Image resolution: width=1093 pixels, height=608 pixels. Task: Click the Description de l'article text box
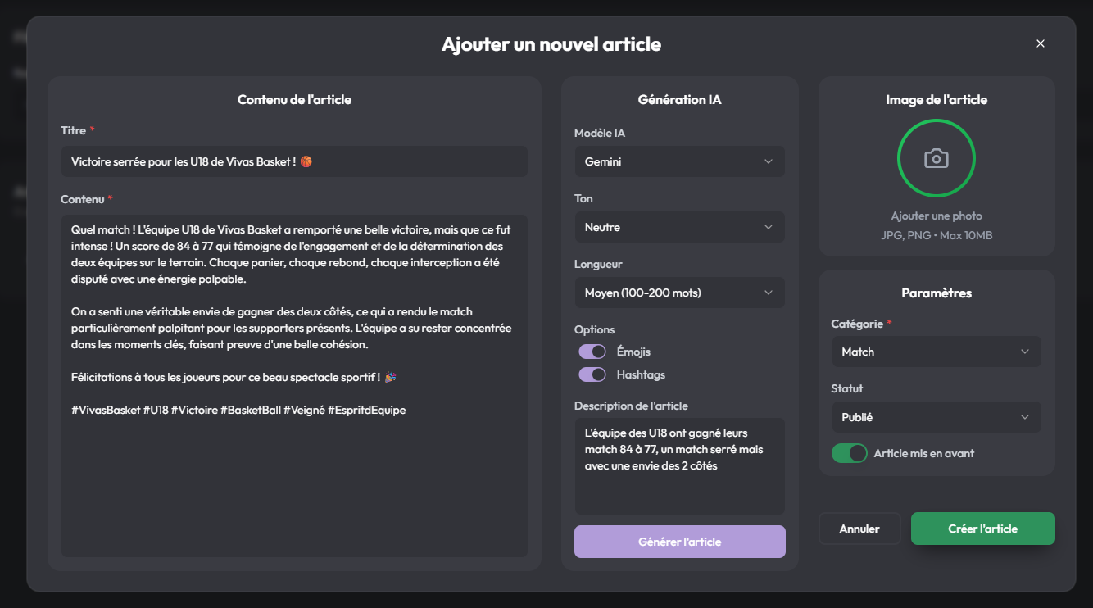(x=680, y=466)
